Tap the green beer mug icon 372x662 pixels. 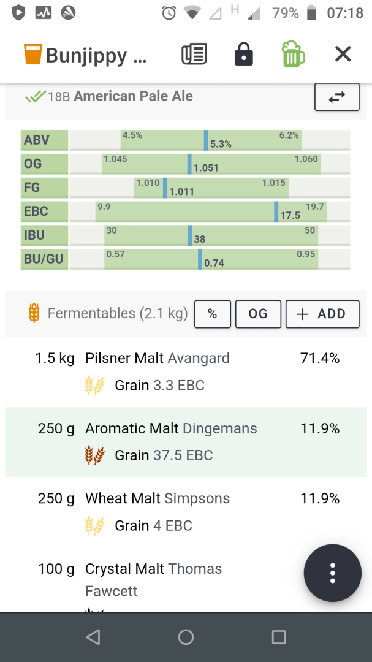[294, 55]
